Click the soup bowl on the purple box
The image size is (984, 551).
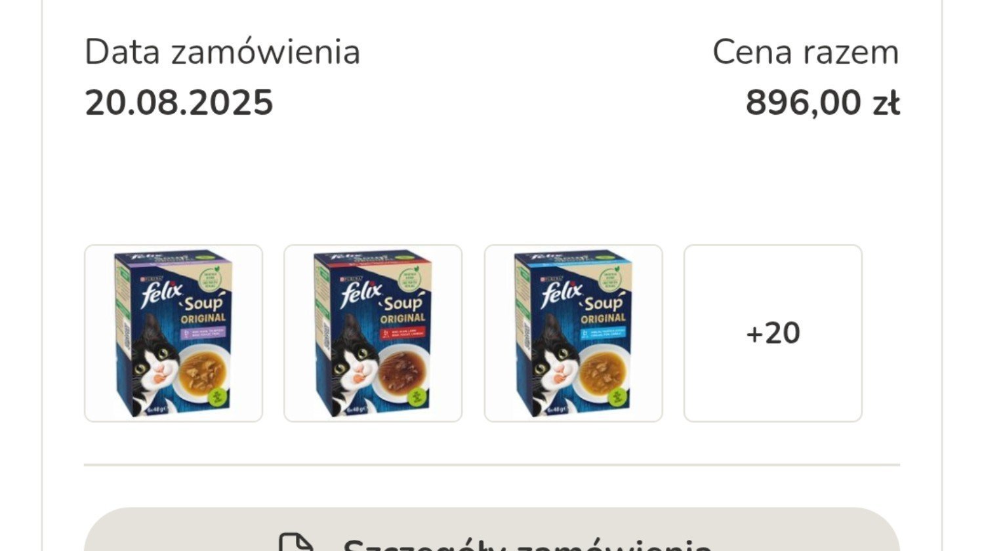pos(203,371)
